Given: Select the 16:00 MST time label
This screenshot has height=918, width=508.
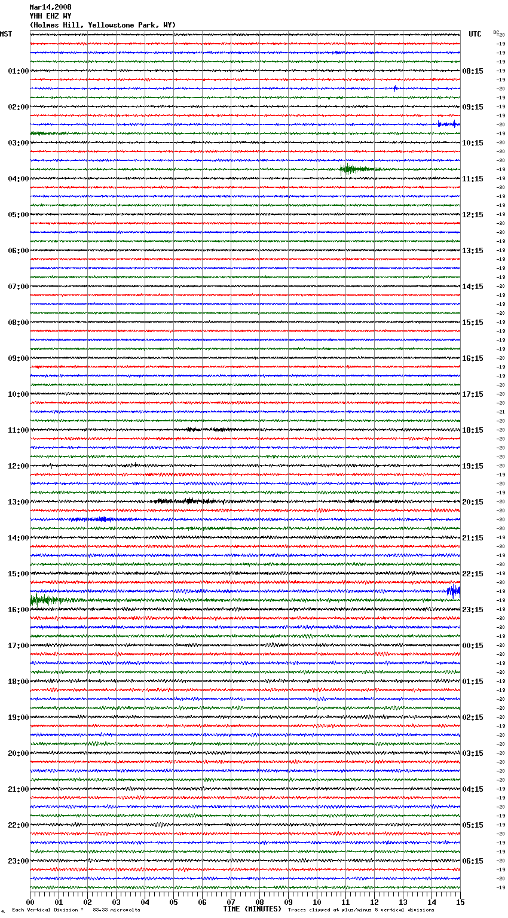Looking at the screenshot, I should click(19, 610).
